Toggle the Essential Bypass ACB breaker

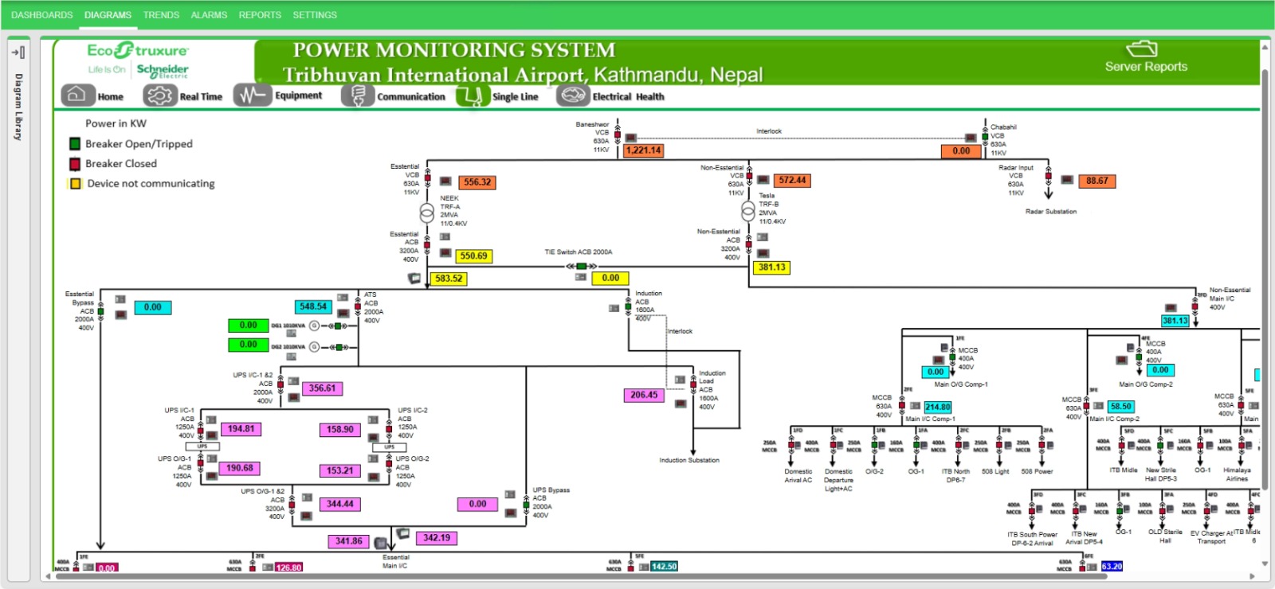click(x=101, y=311)
